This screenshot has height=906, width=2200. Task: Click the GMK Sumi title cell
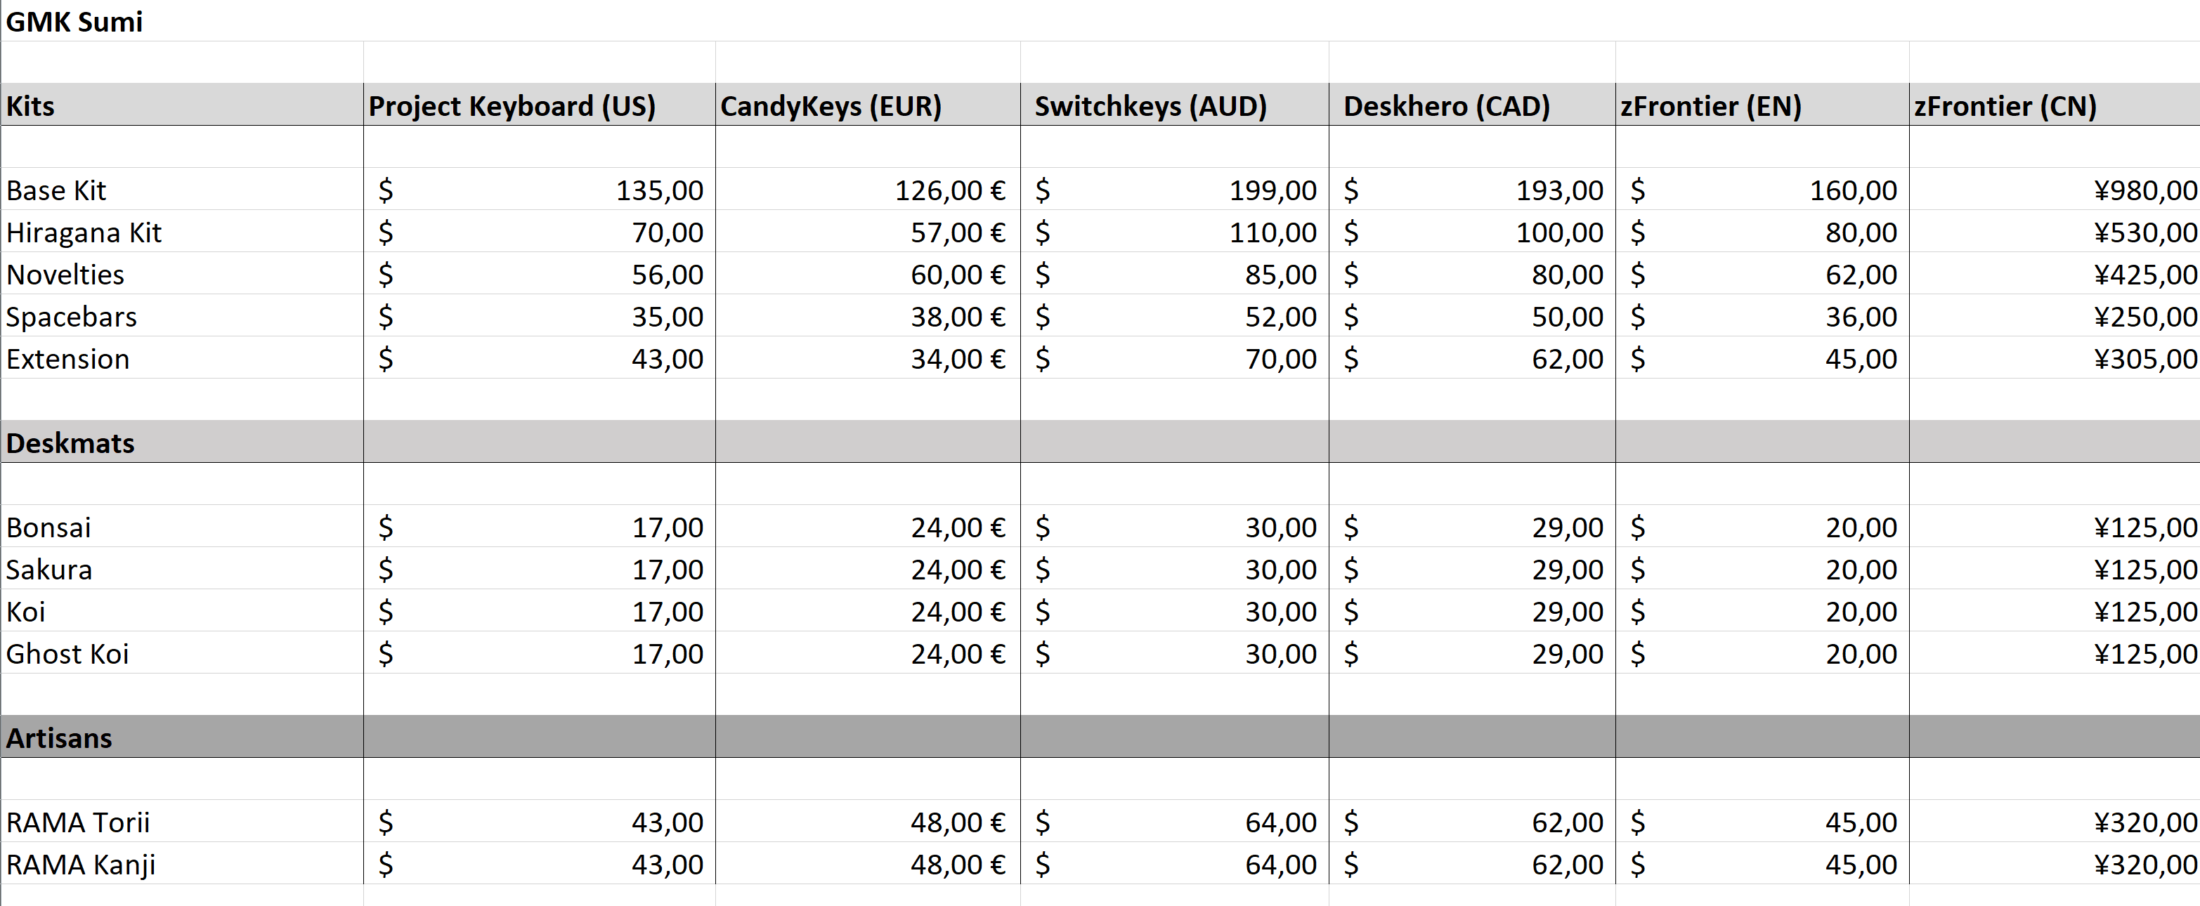tap(74, 21)
